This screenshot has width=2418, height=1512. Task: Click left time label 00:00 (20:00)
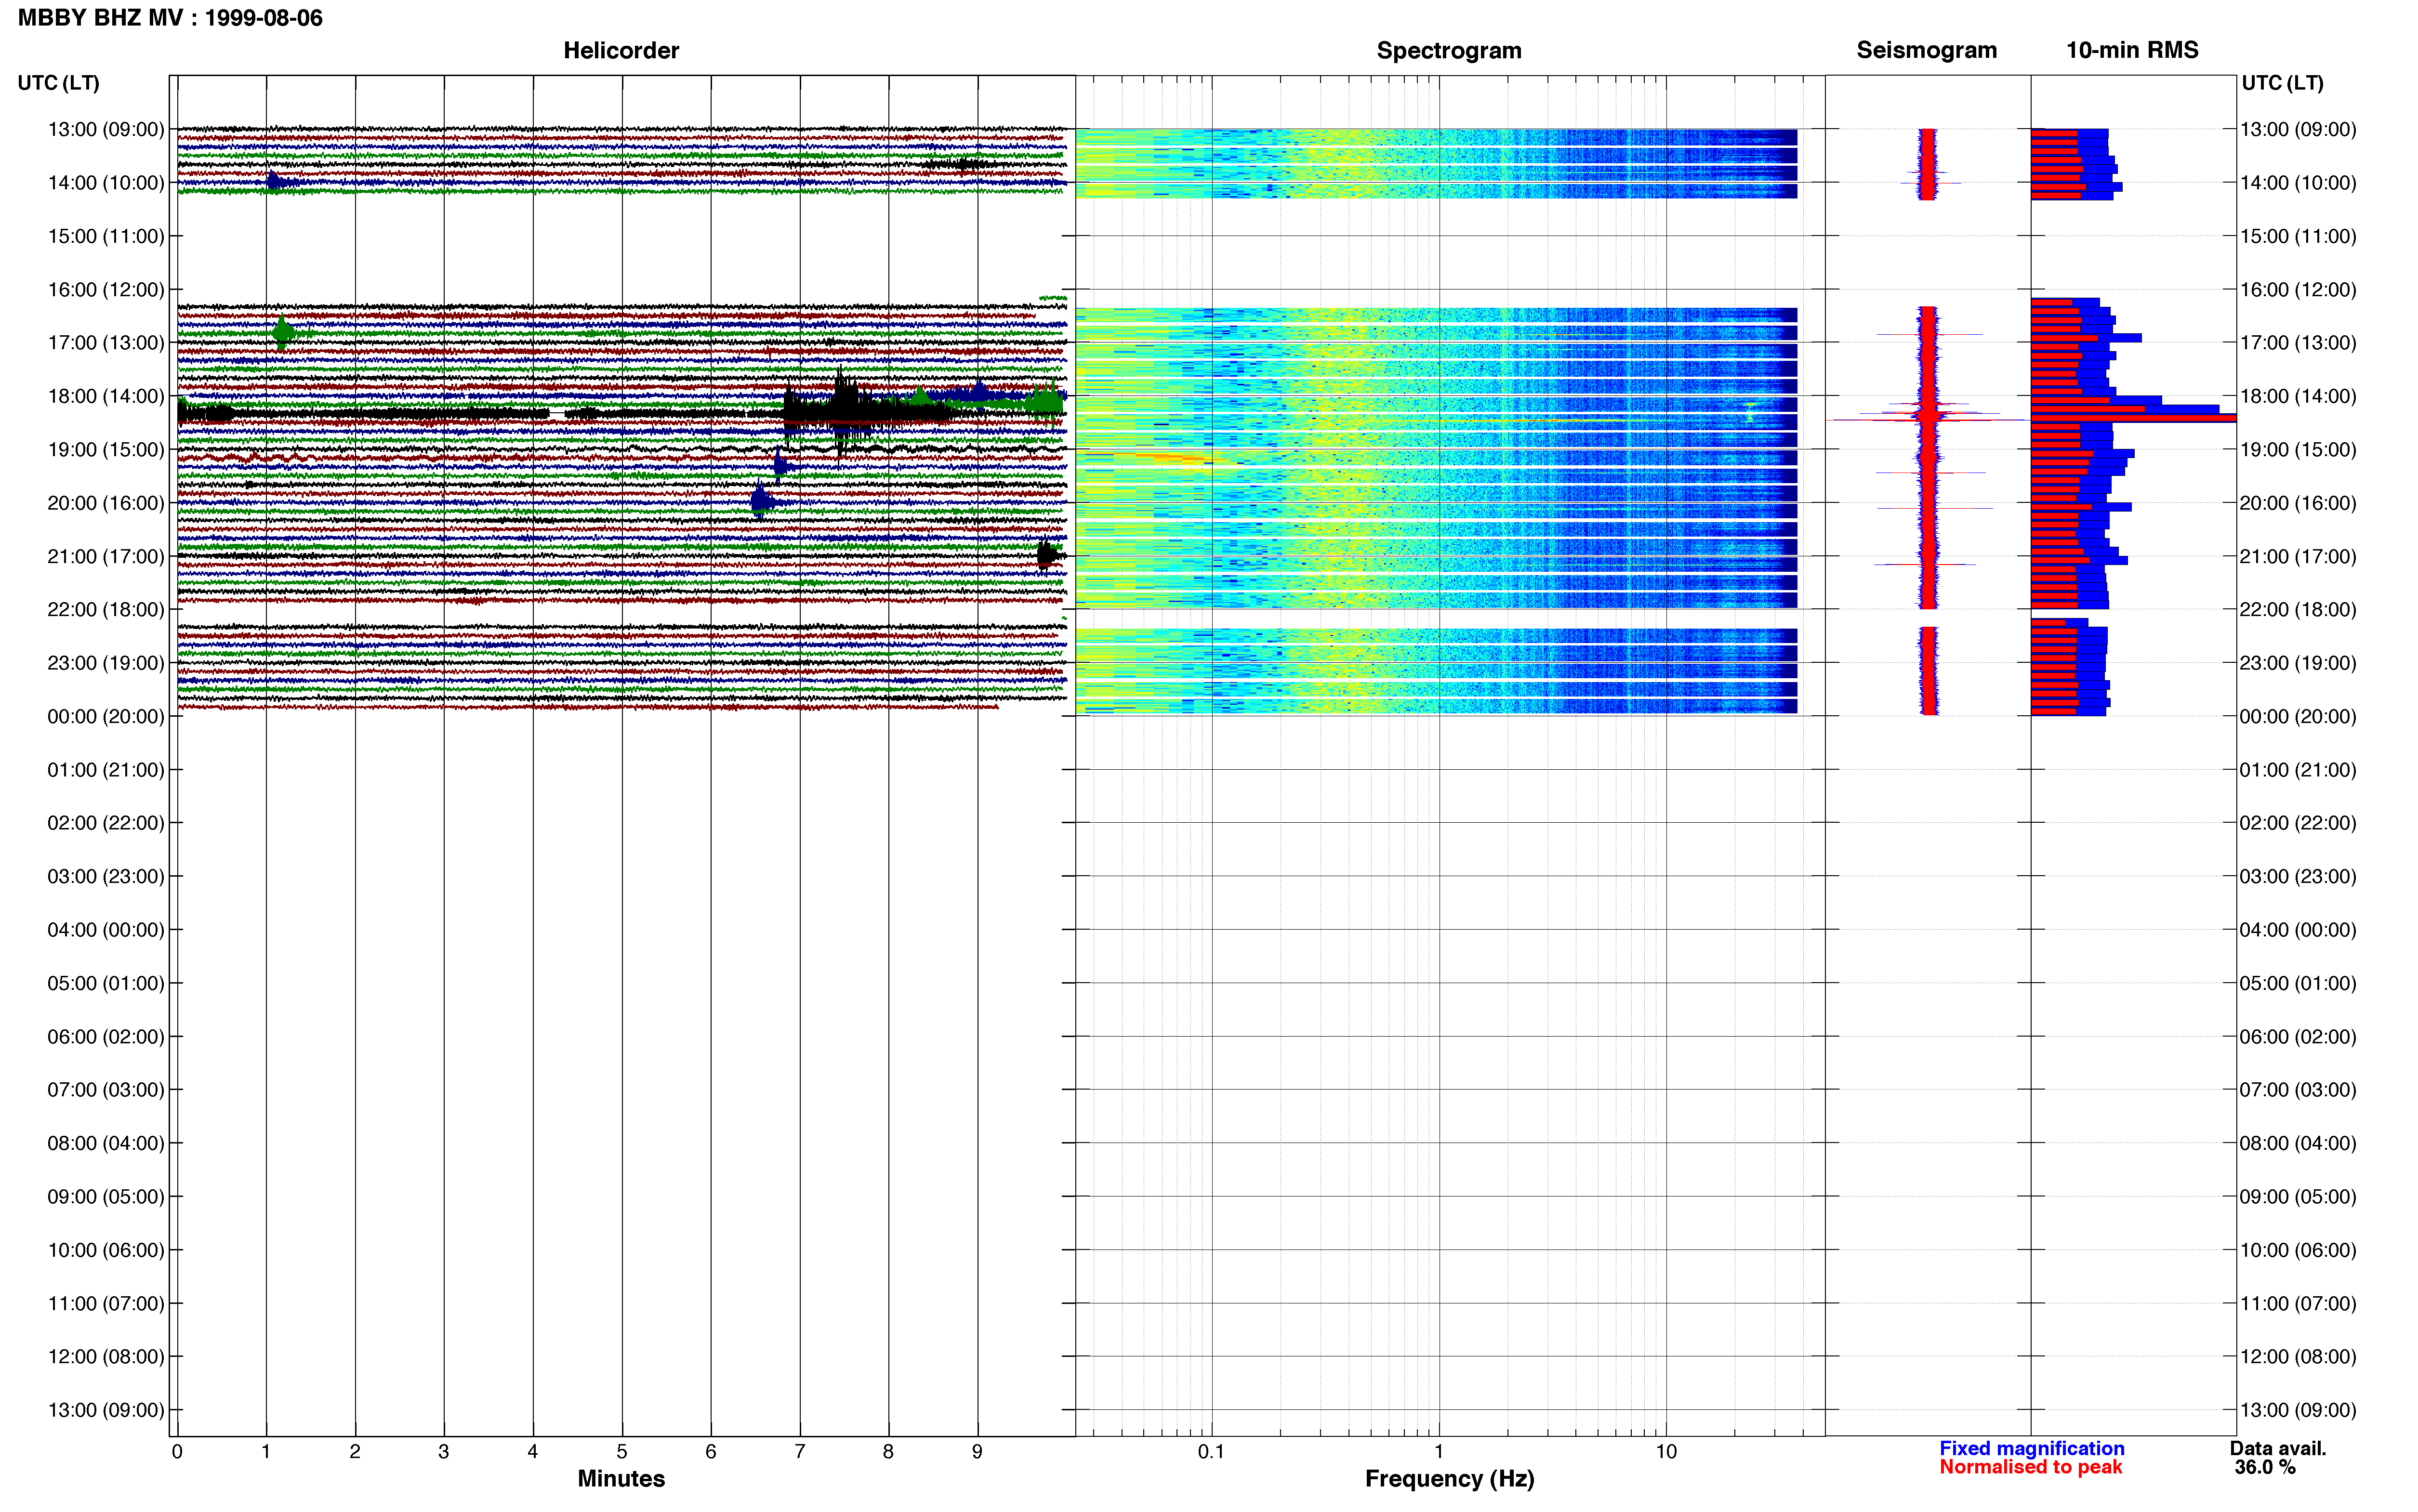pos(106,716)
